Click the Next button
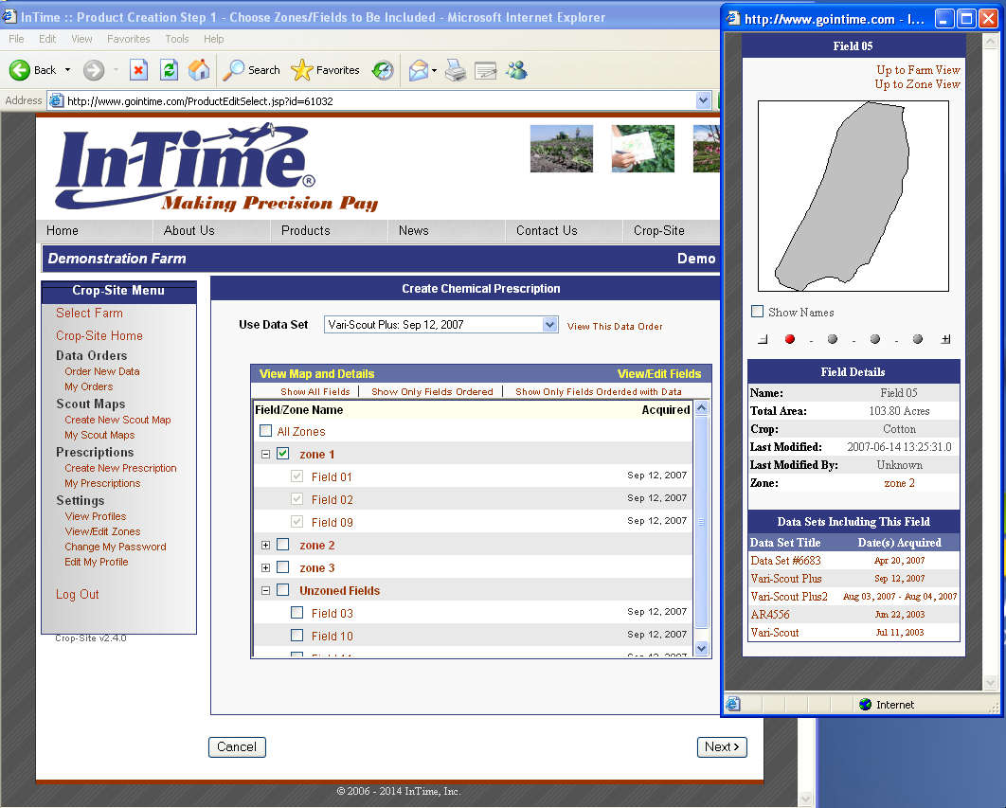Viewport: 1006px width, 808px height. pyautogui.click(x=722, y=747)
